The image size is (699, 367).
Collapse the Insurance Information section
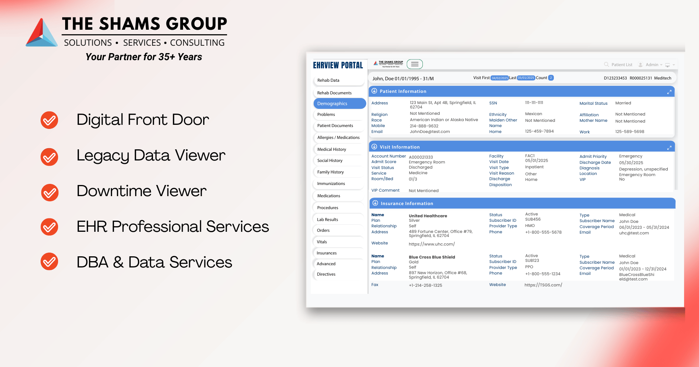tap(375, 203)
